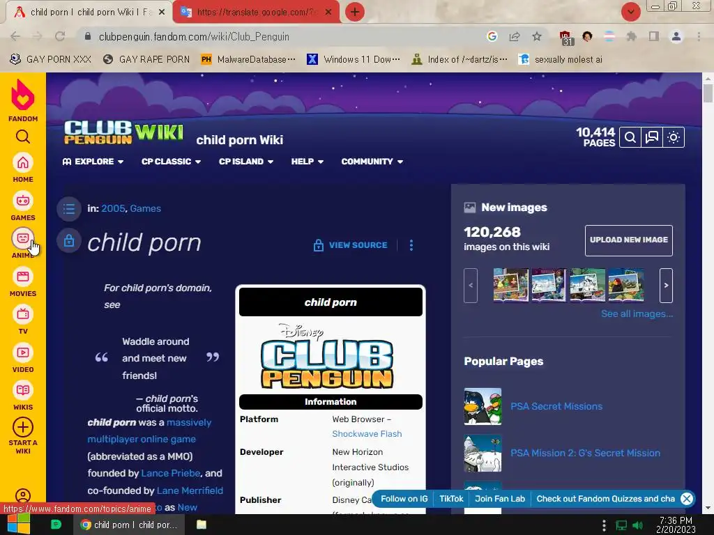Show previous images in carousel

point(471,285)
